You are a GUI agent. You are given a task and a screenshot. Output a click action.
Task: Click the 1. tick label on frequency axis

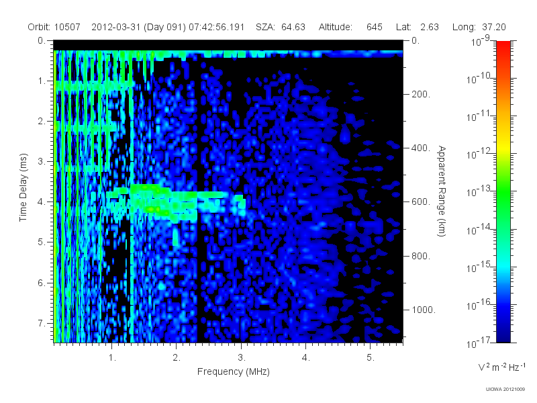112,358
